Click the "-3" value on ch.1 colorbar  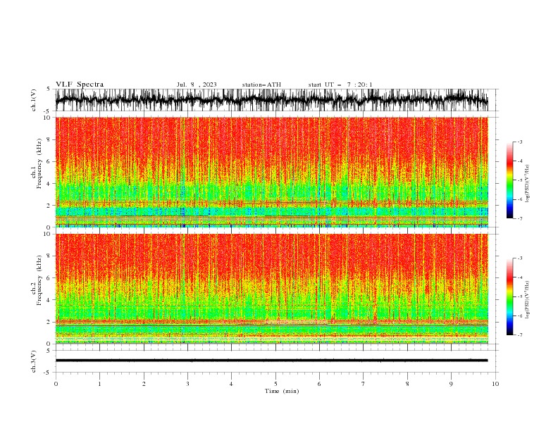click(519, 142)
